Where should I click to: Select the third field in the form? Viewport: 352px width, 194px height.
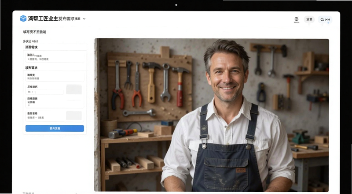pyautogui.click(x=55, y=102)
